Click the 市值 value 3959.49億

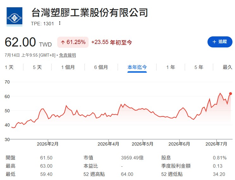pos(132,158)
